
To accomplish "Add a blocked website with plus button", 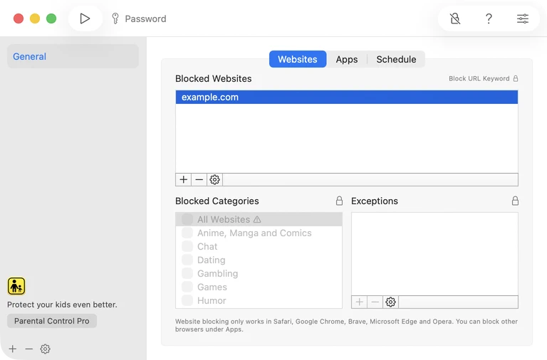I will (x=184, y=180).
